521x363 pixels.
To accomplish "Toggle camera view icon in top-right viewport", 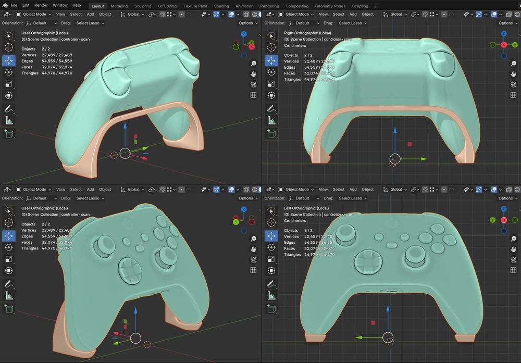I will 513,84.
